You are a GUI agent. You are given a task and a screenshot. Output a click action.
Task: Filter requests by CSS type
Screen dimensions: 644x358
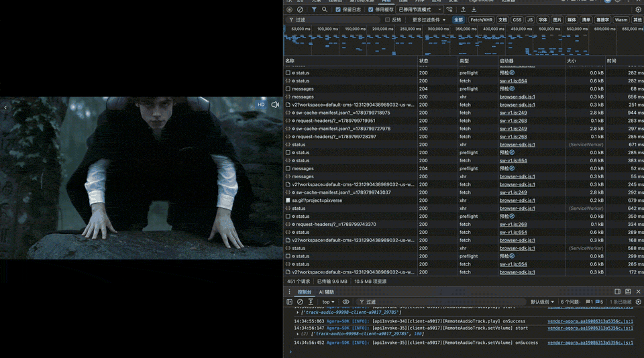tap(517, 19)
